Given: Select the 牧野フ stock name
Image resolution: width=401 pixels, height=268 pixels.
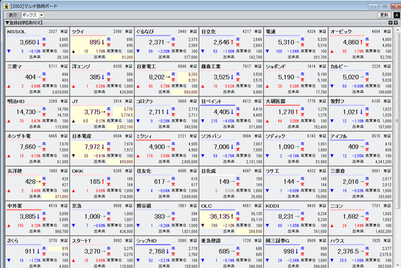Looking at the screenshot, I should pos(338,101).
